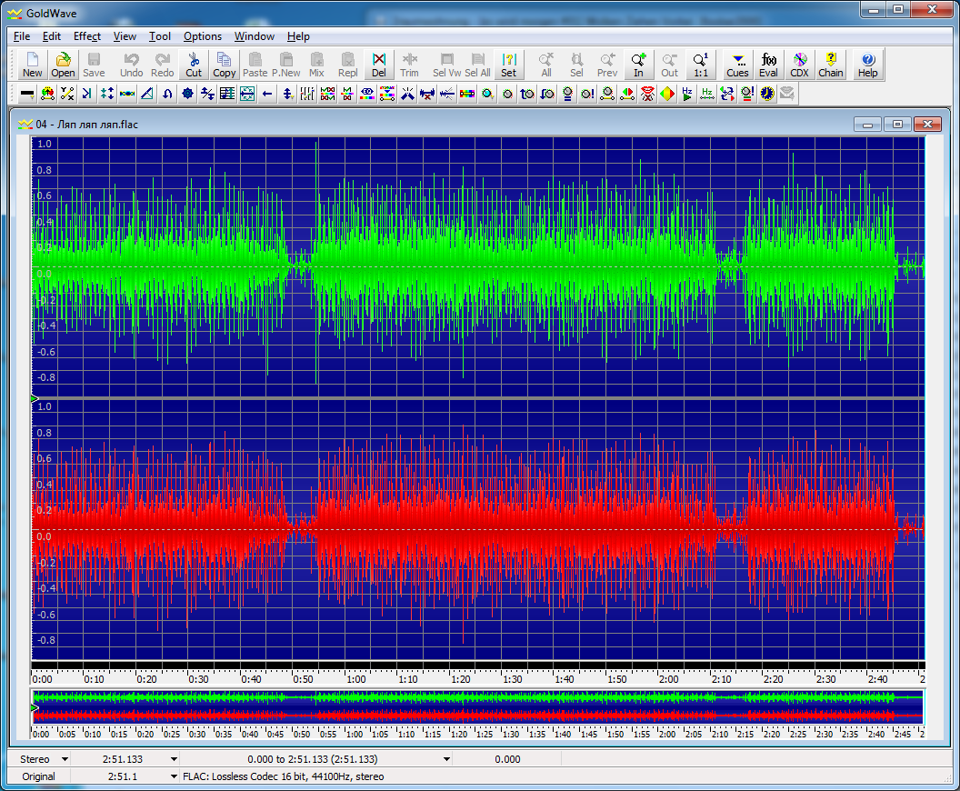Cut the selection with the scissors icon

pos(194,65)
